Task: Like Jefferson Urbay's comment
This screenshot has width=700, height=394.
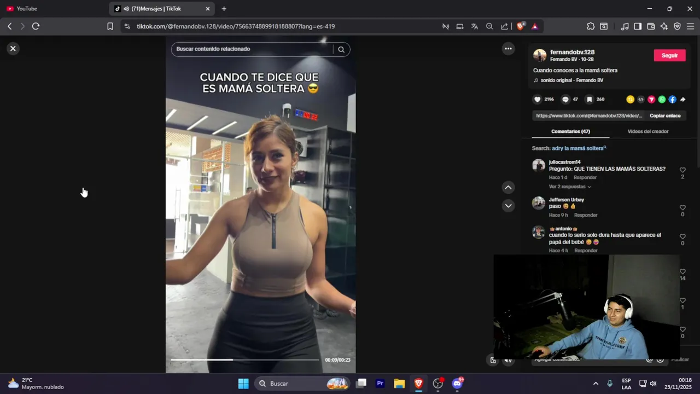Action: coord(682,208)
